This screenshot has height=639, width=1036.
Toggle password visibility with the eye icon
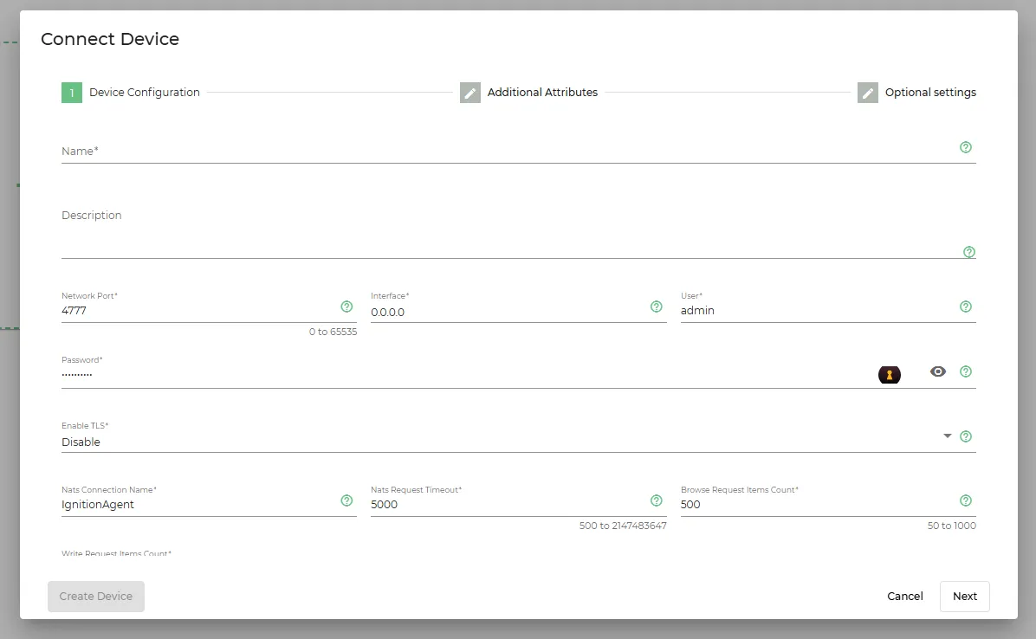click(x=937, y=371)
